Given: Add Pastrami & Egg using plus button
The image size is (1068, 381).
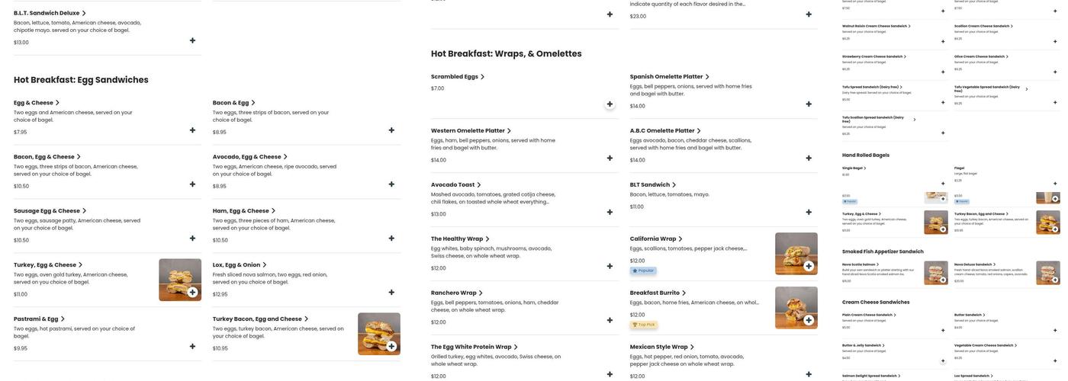Looking at the screenshot, I should coord(192,347).
